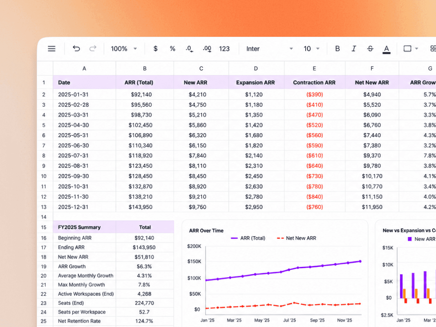Select the Average Monthly Growth label

tap(84, 275)
